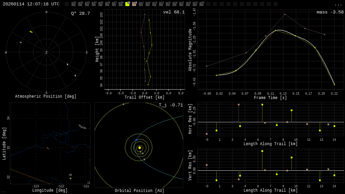Click the vel 68.1 readout
345x194 pixels.
(x=174, y=12)
